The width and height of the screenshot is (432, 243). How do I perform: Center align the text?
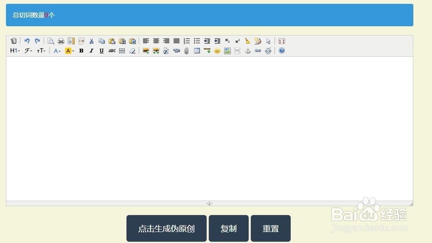click(156, 41)
